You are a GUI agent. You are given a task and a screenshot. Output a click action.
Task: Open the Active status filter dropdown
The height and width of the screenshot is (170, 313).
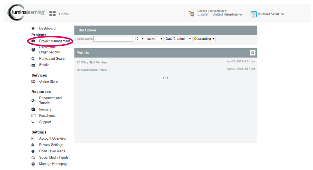(x=155, y=39)
